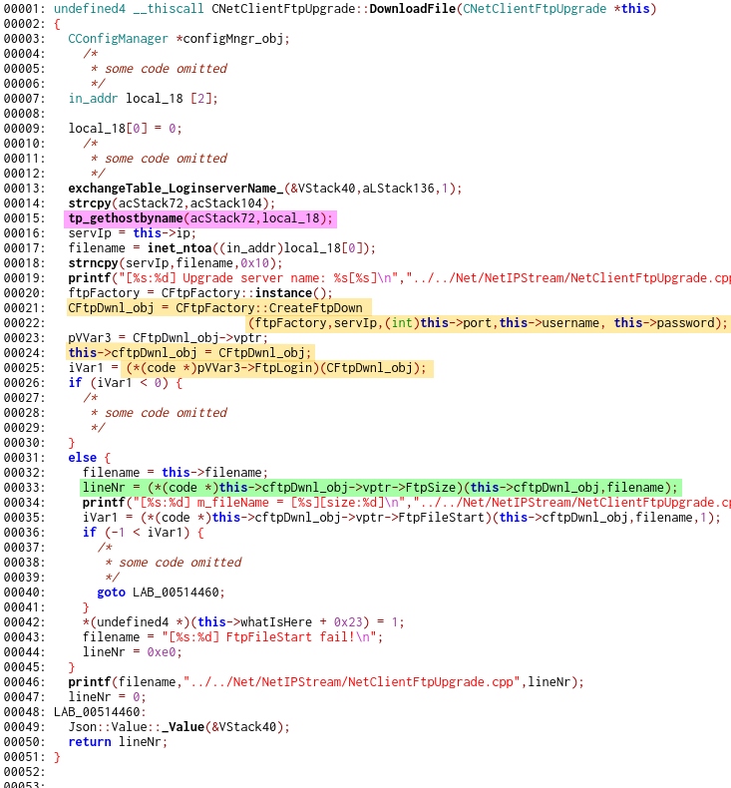Click the highlighted this->cftpDwnl_obj assignment
This screenshot has width=731, height=788.
tap(189, 353)
